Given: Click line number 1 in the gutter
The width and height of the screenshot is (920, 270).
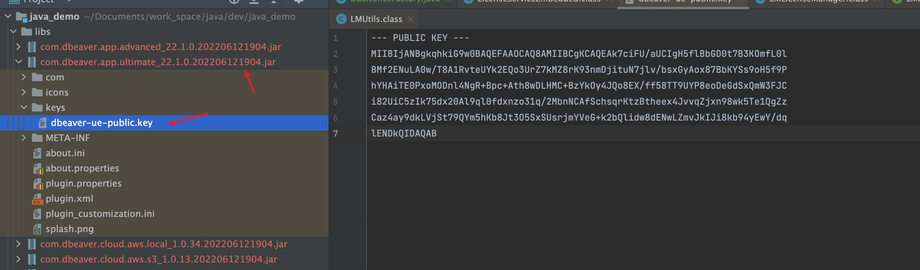Looking at the screenshot, I should [x=335, y=38].
